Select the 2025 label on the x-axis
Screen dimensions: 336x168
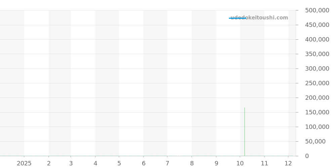click(x=24, y=164)
